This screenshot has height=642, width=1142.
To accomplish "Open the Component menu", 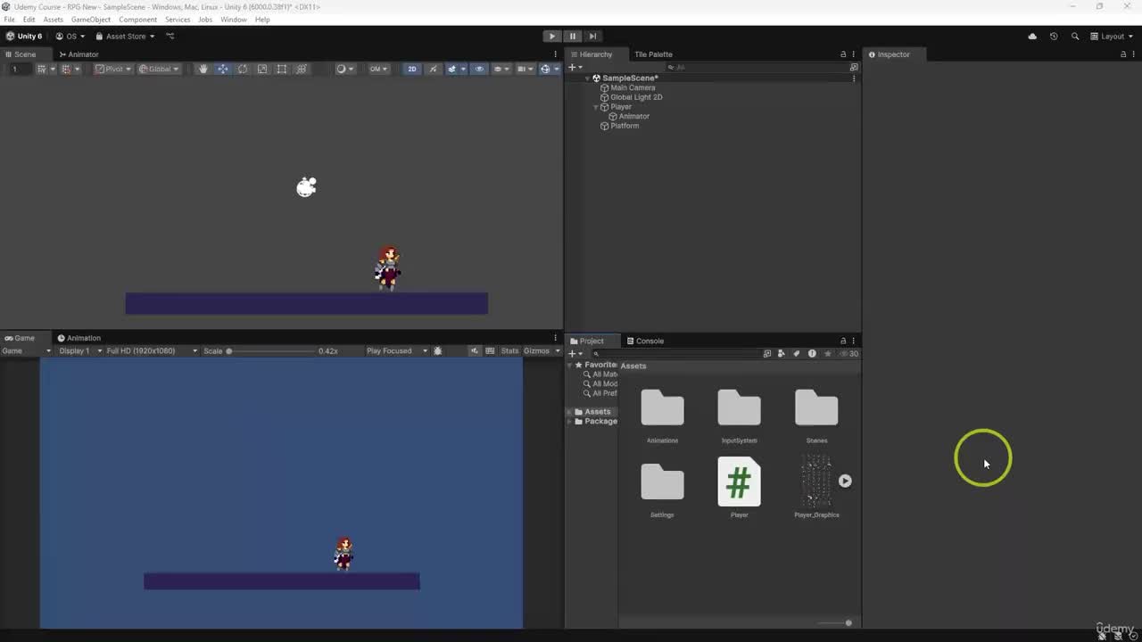I will [x=137, y=20].
